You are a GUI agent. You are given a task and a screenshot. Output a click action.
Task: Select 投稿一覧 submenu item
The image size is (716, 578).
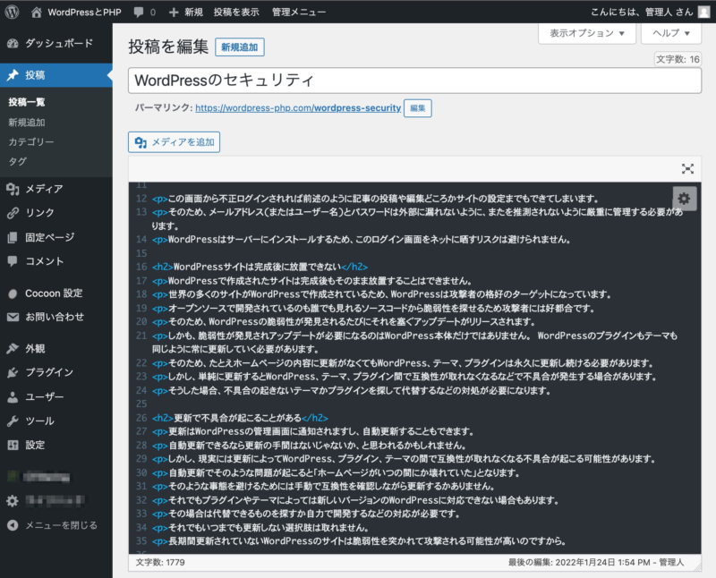tap(27, 102)
